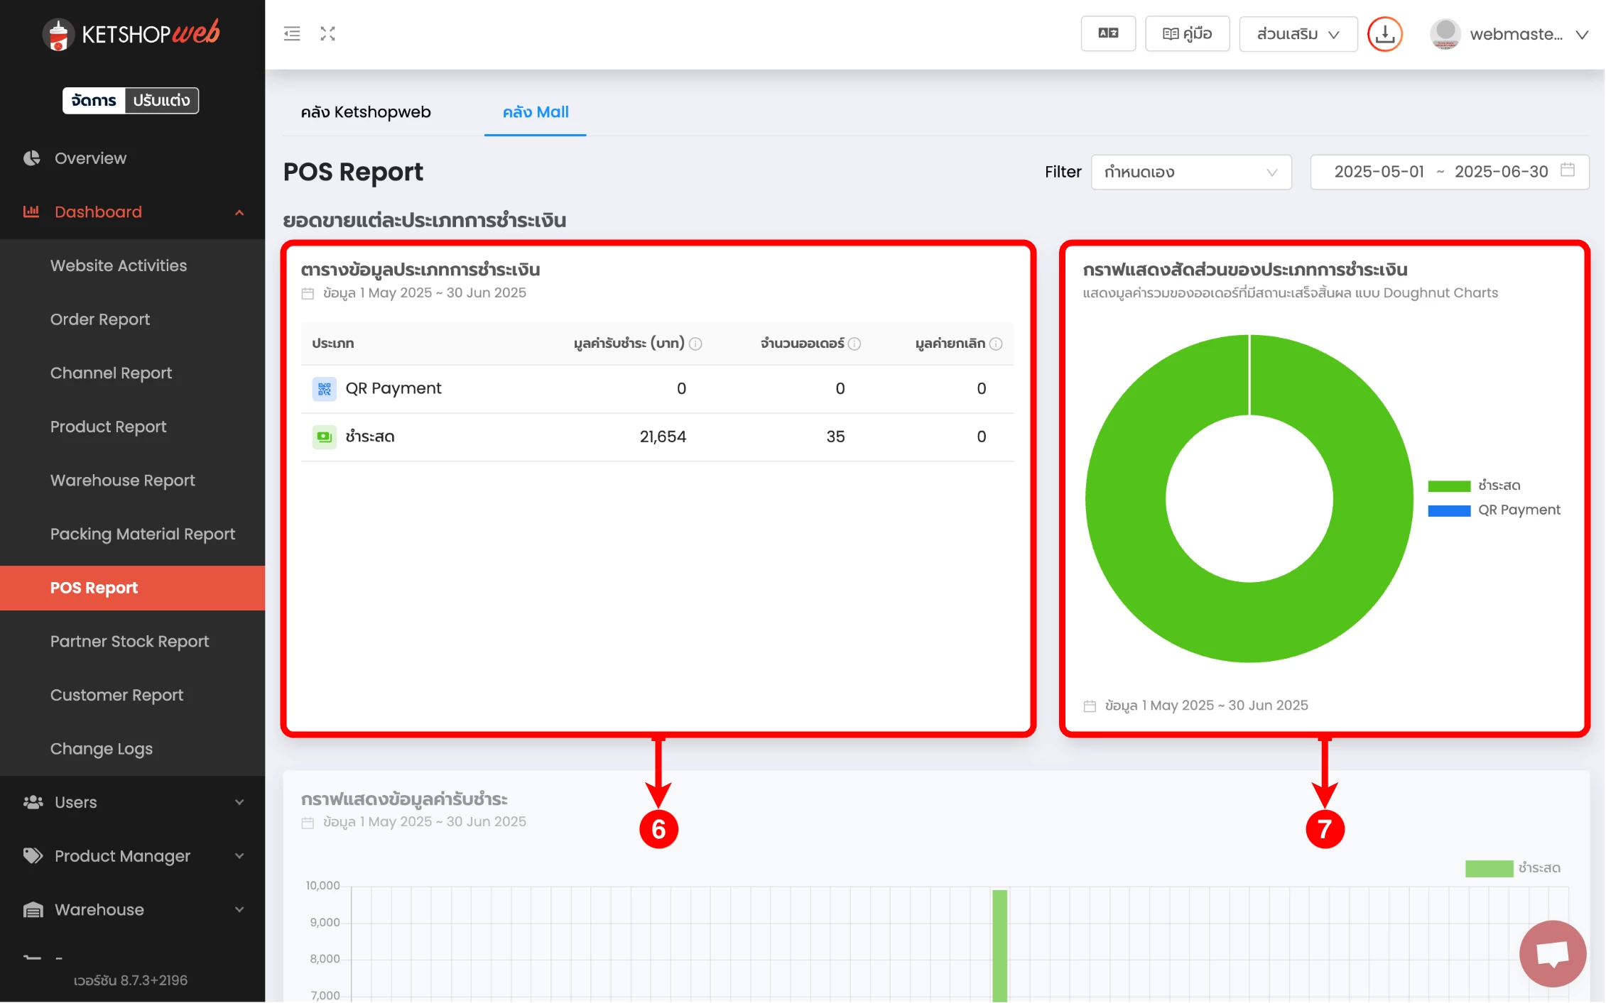Open the ส่วนเสริม dropdown menu
The width and height of the screenshot is (1606, 1003).
[1298, 33]
